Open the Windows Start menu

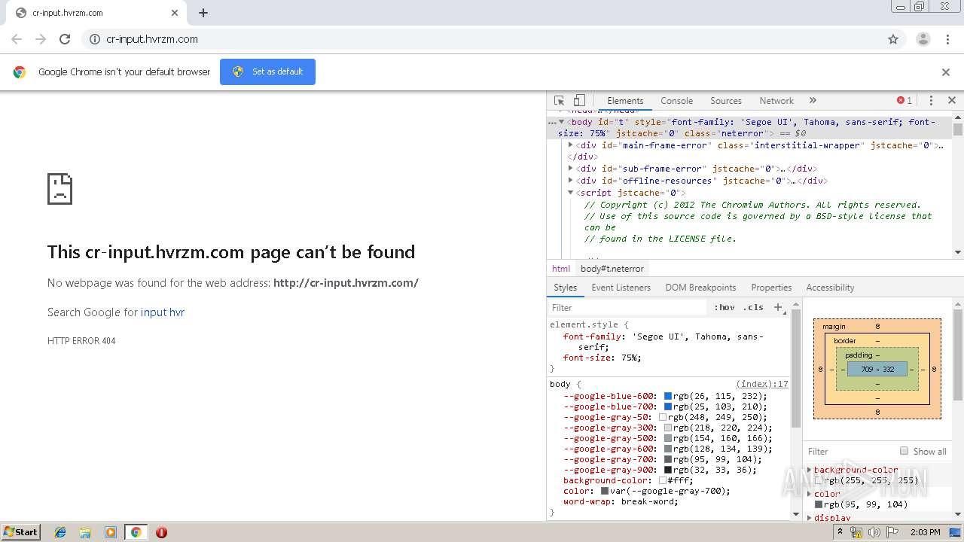point(21,531)
